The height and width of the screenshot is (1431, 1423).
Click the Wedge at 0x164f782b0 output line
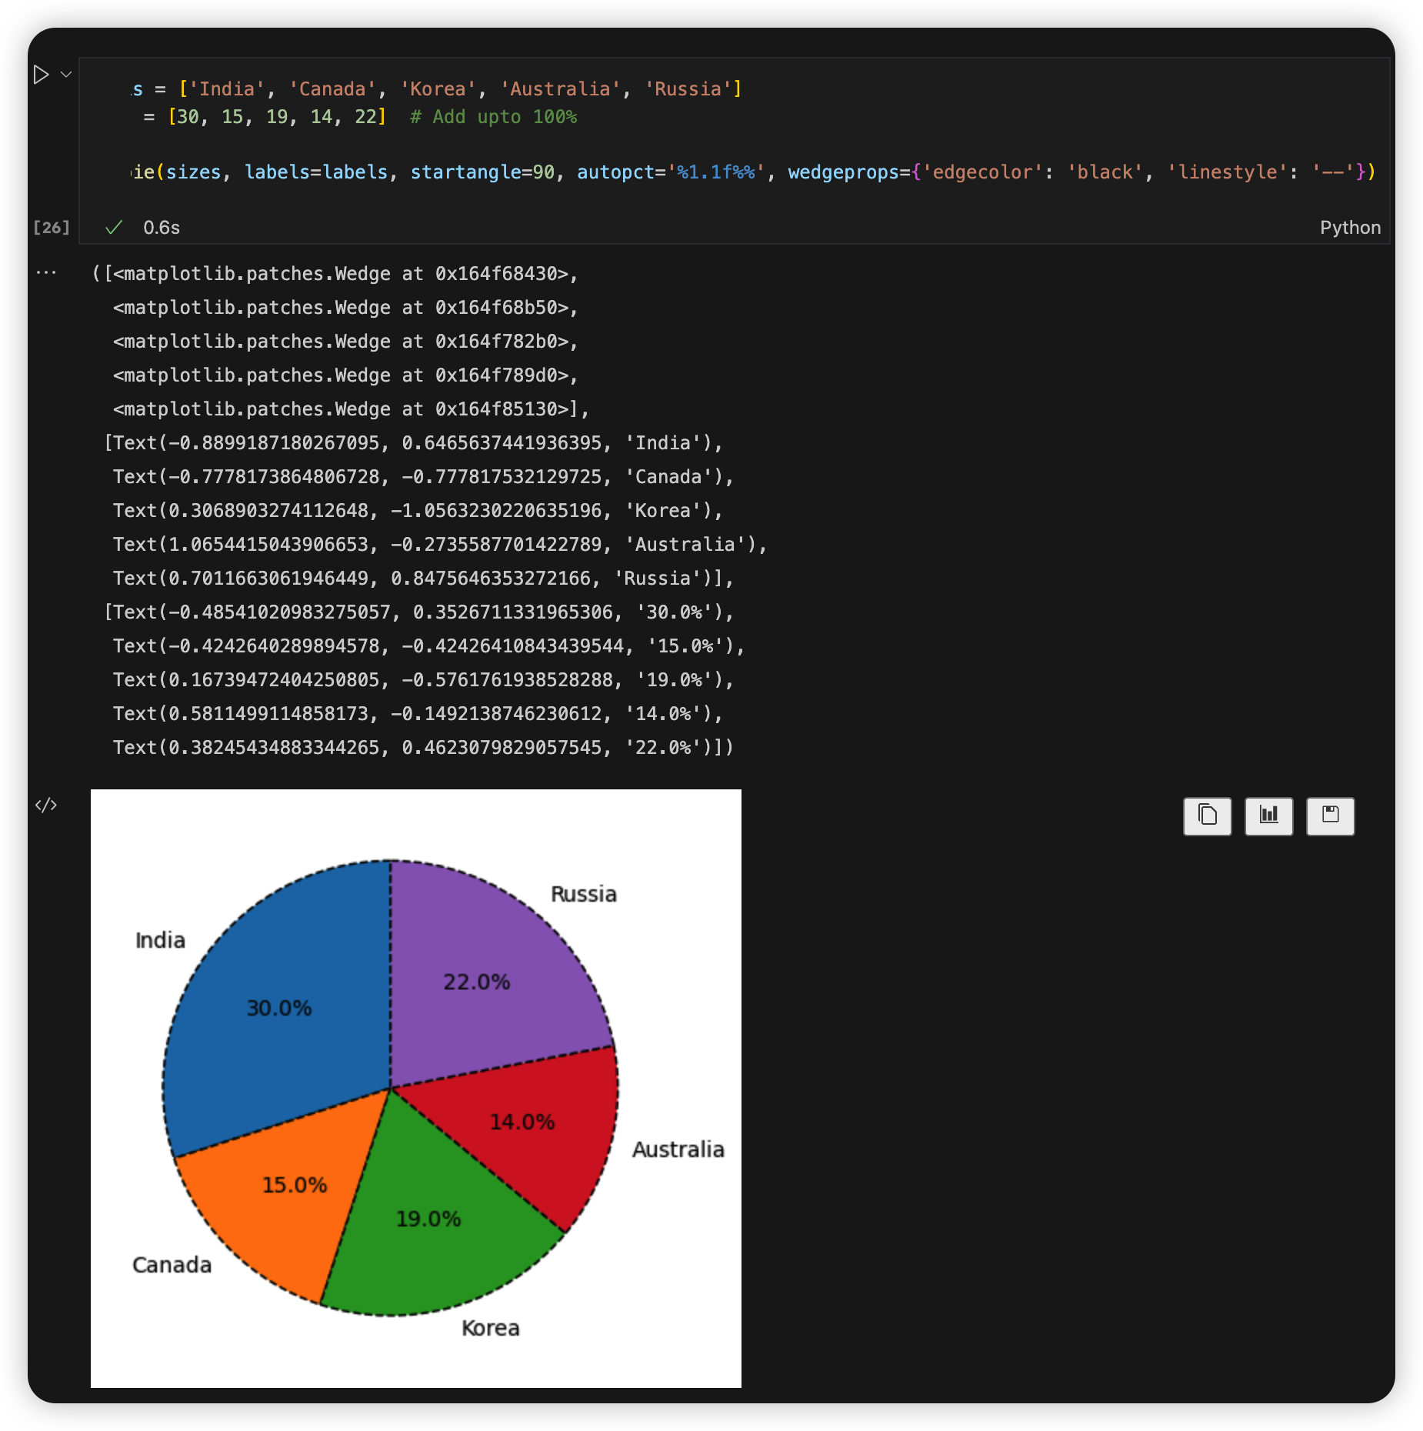click(x=345, y=342)
